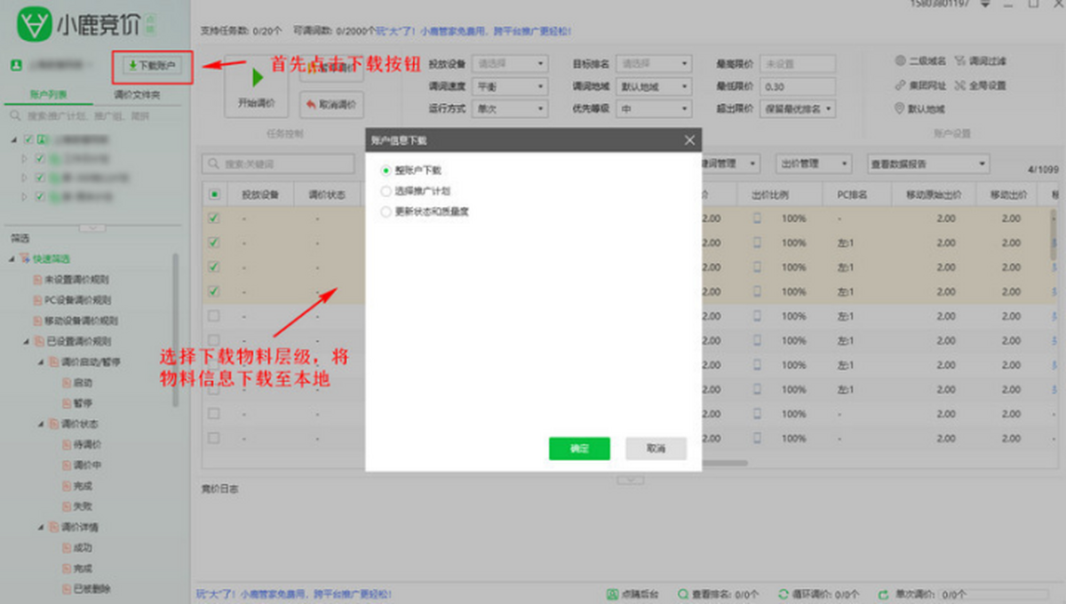This screenshot has width=1066, height=604.
Task: Click the 下载账户 download button
Action: 152,66
